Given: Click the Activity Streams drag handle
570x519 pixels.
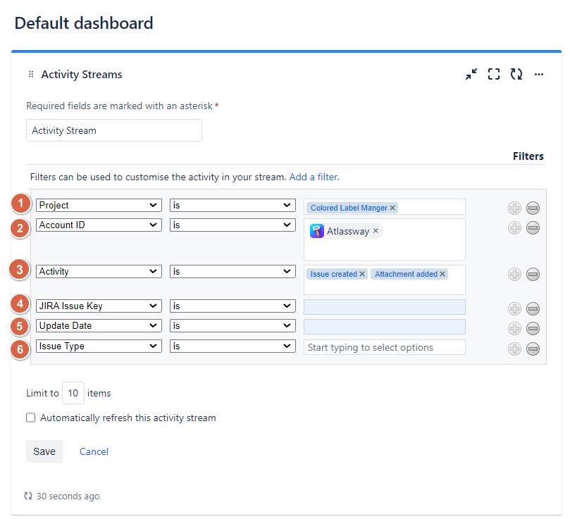Looking at the screenshot, I should [x=30, y=74].
